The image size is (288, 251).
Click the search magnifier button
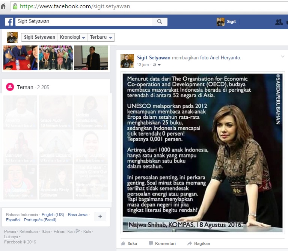tap(160, 21)
